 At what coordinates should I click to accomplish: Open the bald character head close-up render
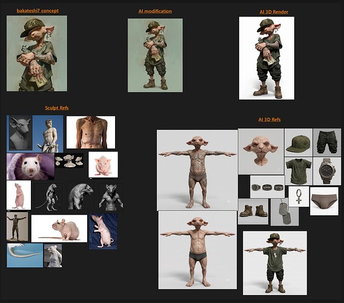(x=261, y=151)
